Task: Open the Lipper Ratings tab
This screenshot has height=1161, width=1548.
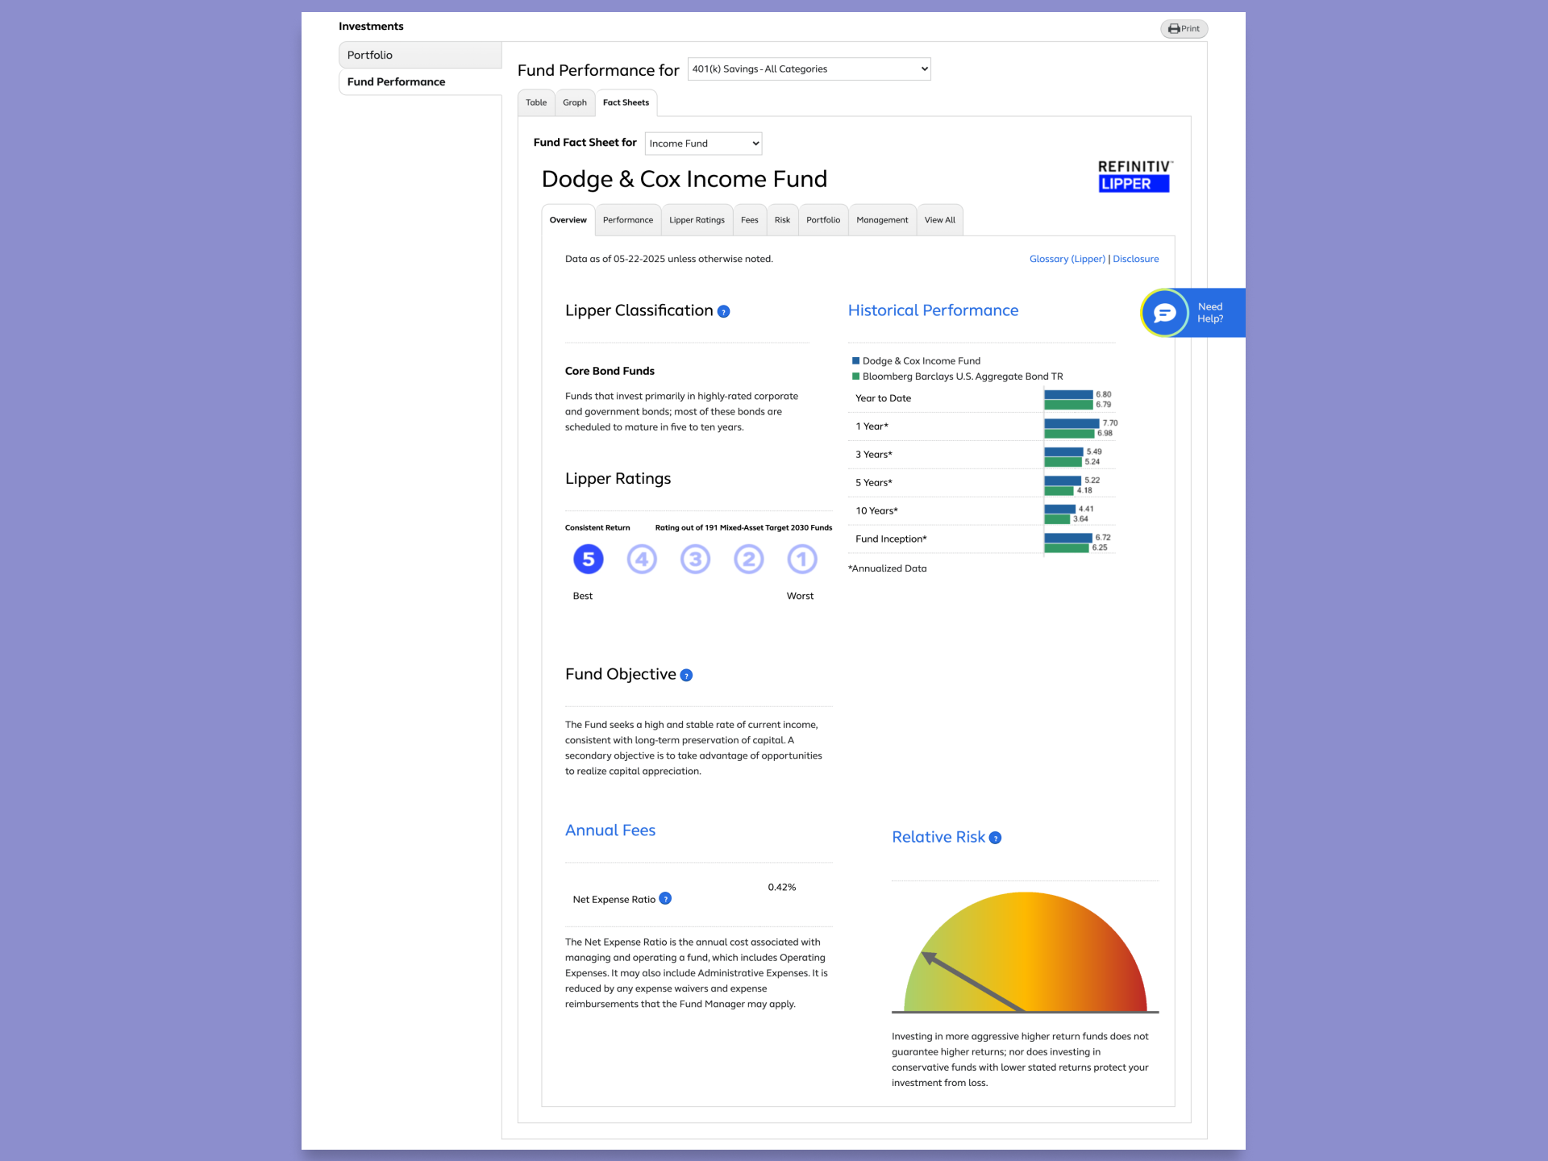Action: tap(697, 220)
